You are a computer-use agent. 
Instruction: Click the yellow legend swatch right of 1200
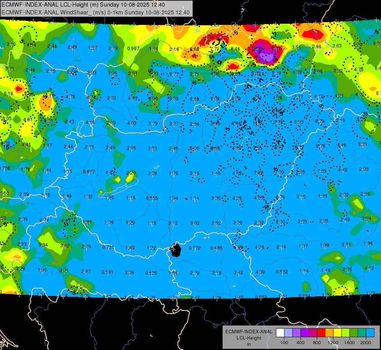click(x=337, y=333)
